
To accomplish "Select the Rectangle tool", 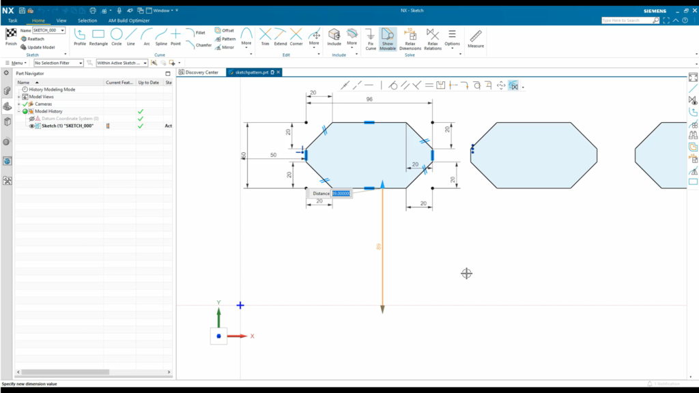I will tap(98, 38).
